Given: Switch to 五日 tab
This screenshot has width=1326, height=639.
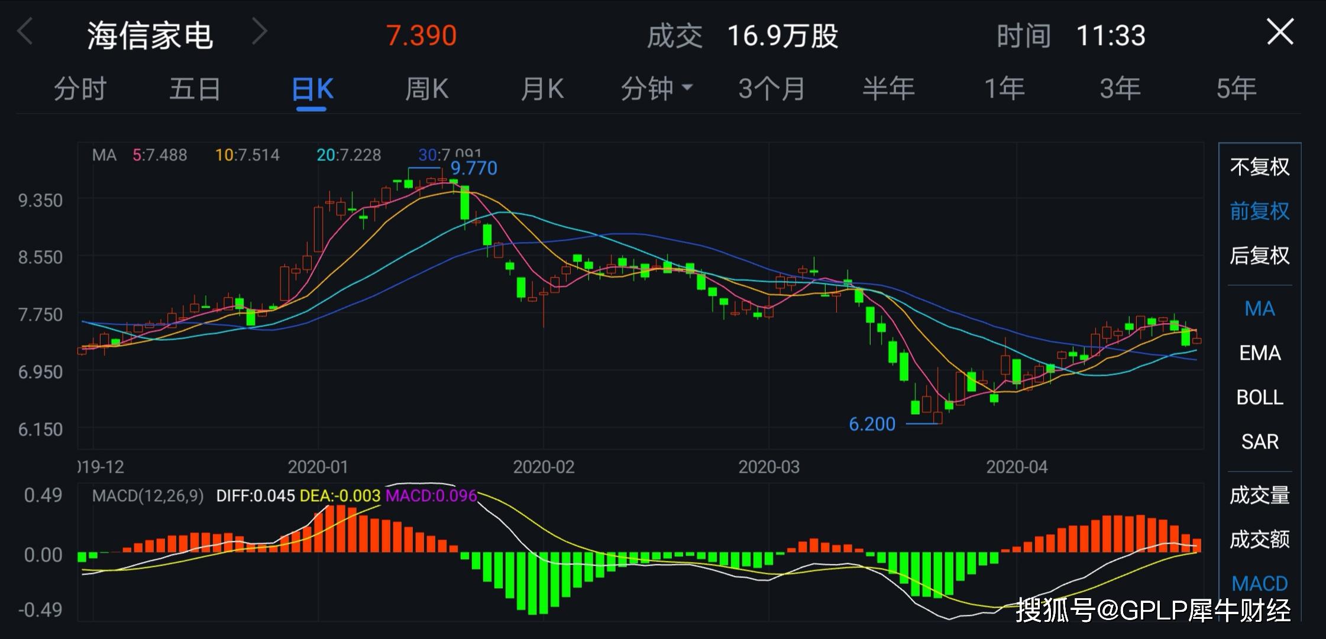Looking at the screenshot, I should (x=195, y=89).
